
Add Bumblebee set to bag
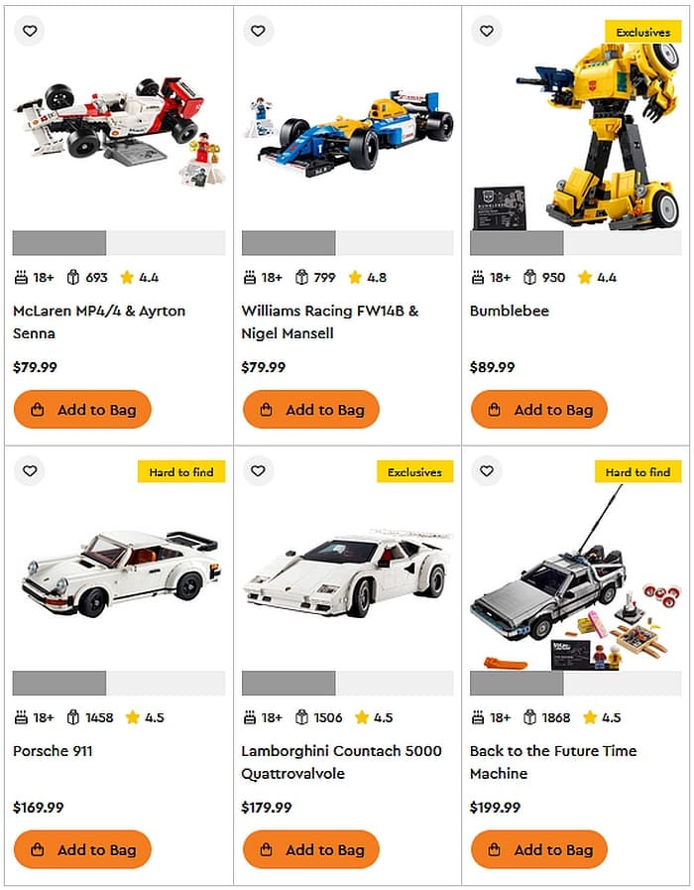coord(539,409)
